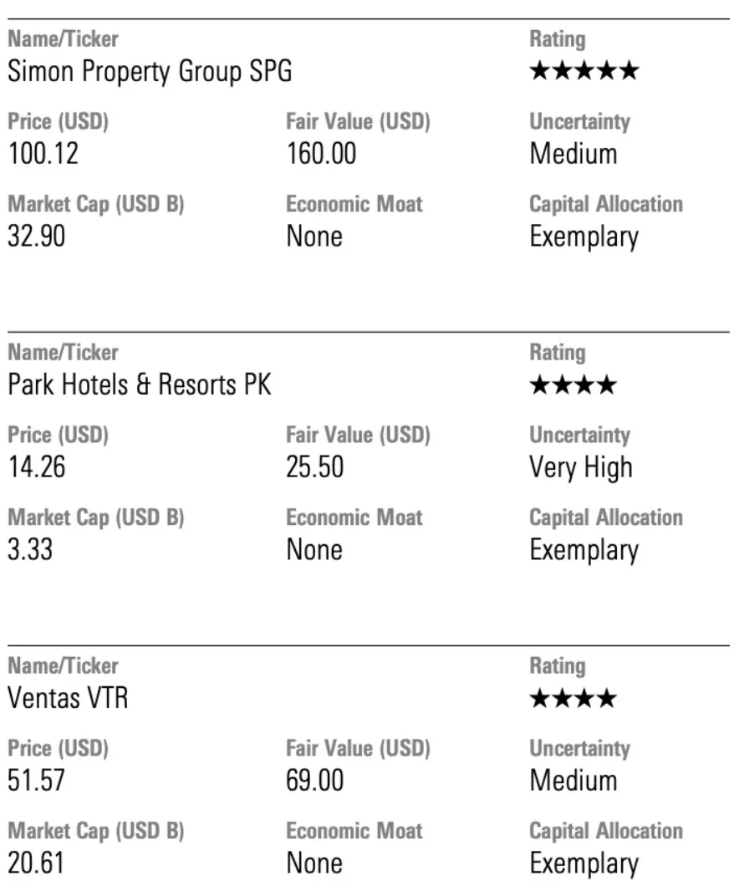The width and height of the screenshot is (744, 891).
Task: Click Ventas Economic Moat None value
Action: (314, 863)
